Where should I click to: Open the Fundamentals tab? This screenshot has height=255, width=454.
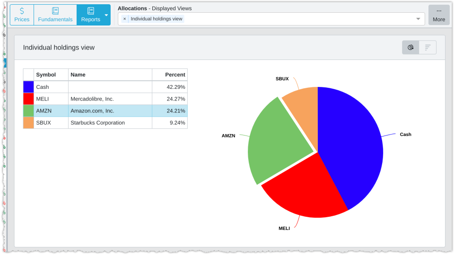(x=55, y=15)
